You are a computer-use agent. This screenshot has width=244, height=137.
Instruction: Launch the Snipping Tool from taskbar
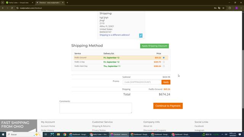click(x=52, y=134)
